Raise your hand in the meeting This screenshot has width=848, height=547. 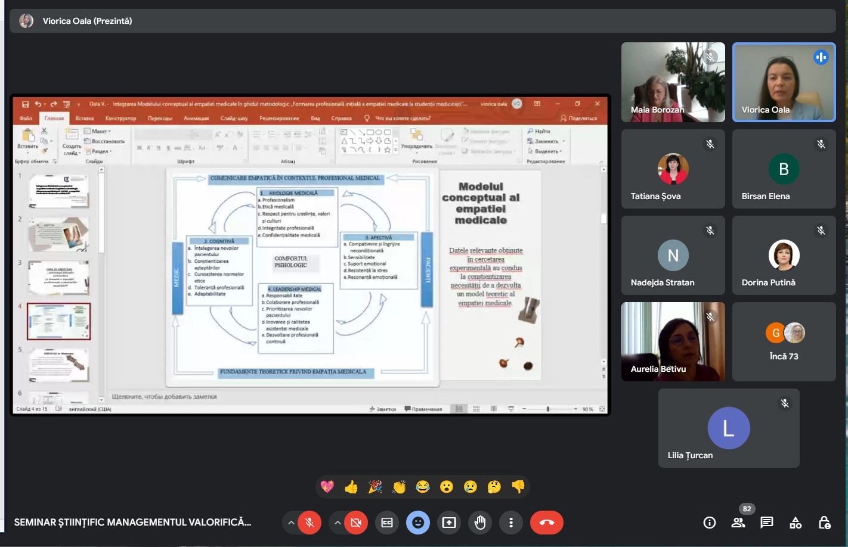coord(480,523)
